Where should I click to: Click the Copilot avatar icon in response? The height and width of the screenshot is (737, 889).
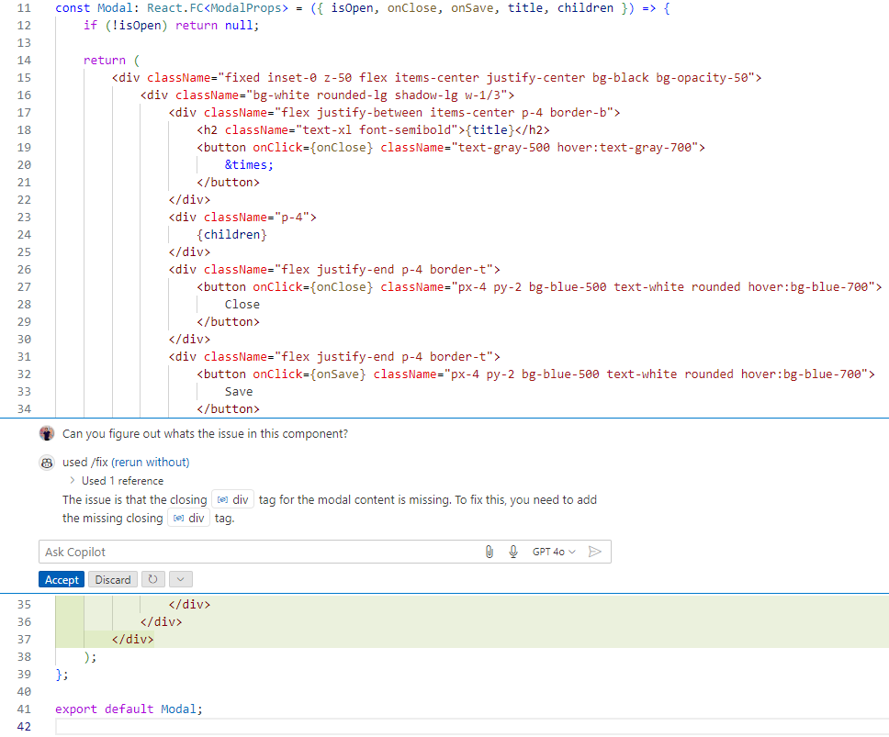point(47,463)
